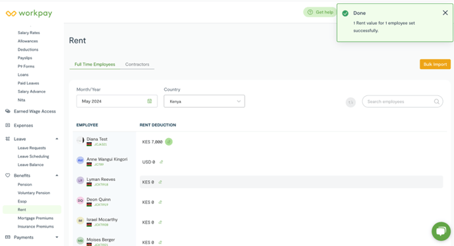Open Mortgage Premiums under Benefits

(x=36, y=218)
